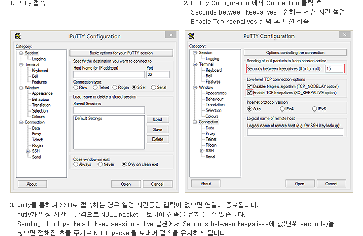
Task: Select Selection category in right window
Action: pos(214,110)
